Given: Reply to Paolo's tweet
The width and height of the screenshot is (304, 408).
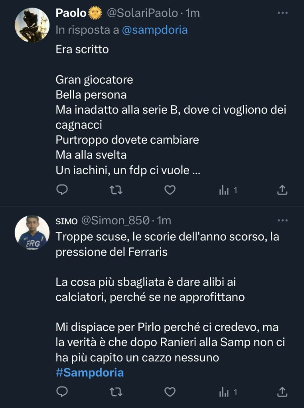Looking at the screenshot, I should tap(62, 190).
